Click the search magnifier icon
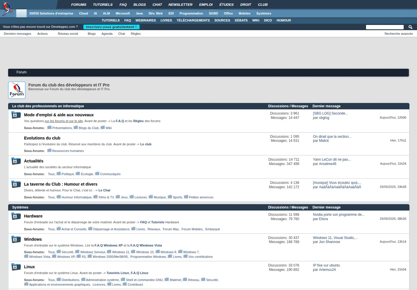 tap(410, 27)
